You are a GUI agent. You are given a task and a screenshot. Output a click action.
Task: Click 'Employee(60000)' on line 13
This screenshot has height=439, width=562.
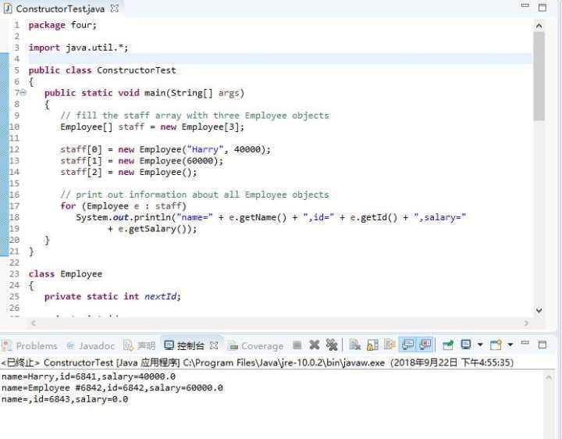click(x=179, y=161)
